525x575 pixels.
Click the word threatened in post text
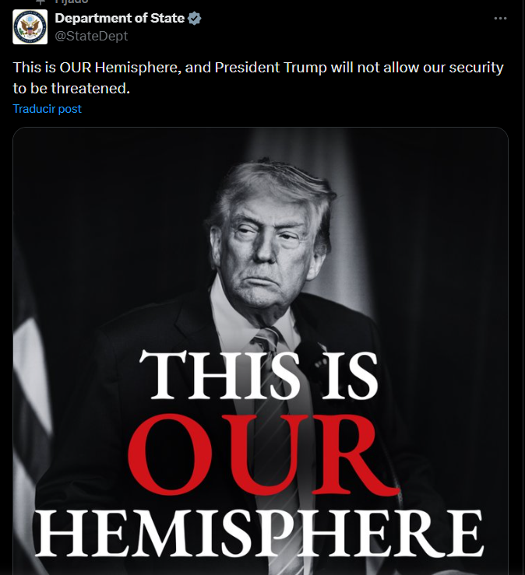click(x=90, y=89)
